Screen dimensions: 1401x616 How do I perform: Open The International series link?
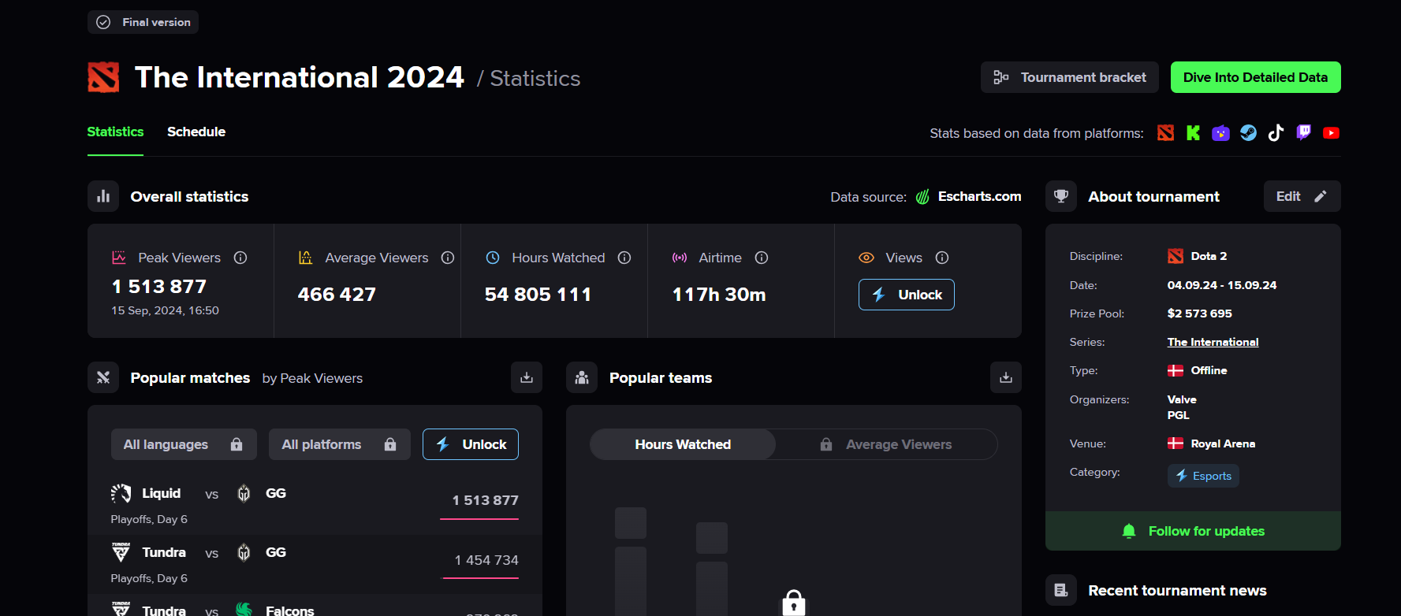coord(1213,342)
